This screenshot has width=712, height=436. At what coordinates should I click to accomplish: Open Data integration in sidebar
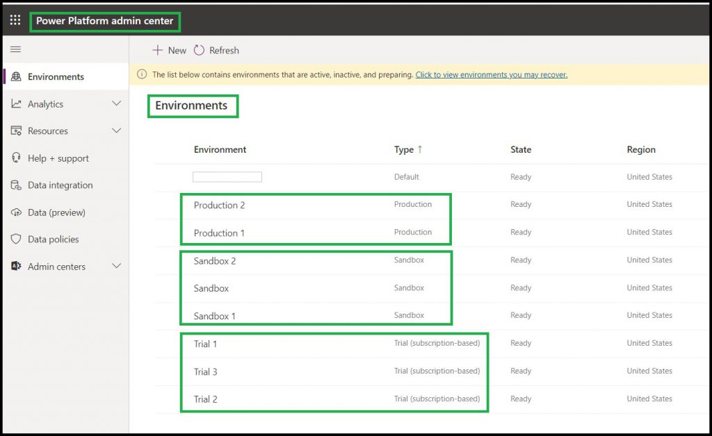[x=66, y=185]
